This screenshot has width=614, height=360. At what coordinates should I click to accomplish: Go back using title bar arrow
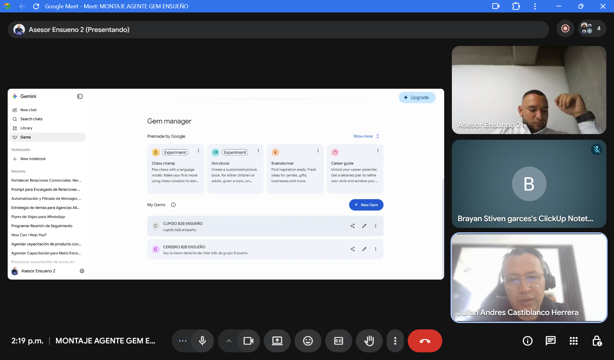click(x=22, y=6)
